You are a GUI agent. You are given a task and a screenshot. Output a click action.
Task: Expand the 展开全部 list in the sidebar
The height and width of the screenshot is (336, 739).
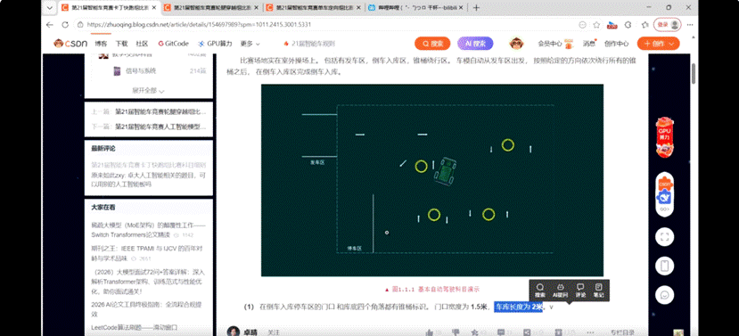[148, 91]
